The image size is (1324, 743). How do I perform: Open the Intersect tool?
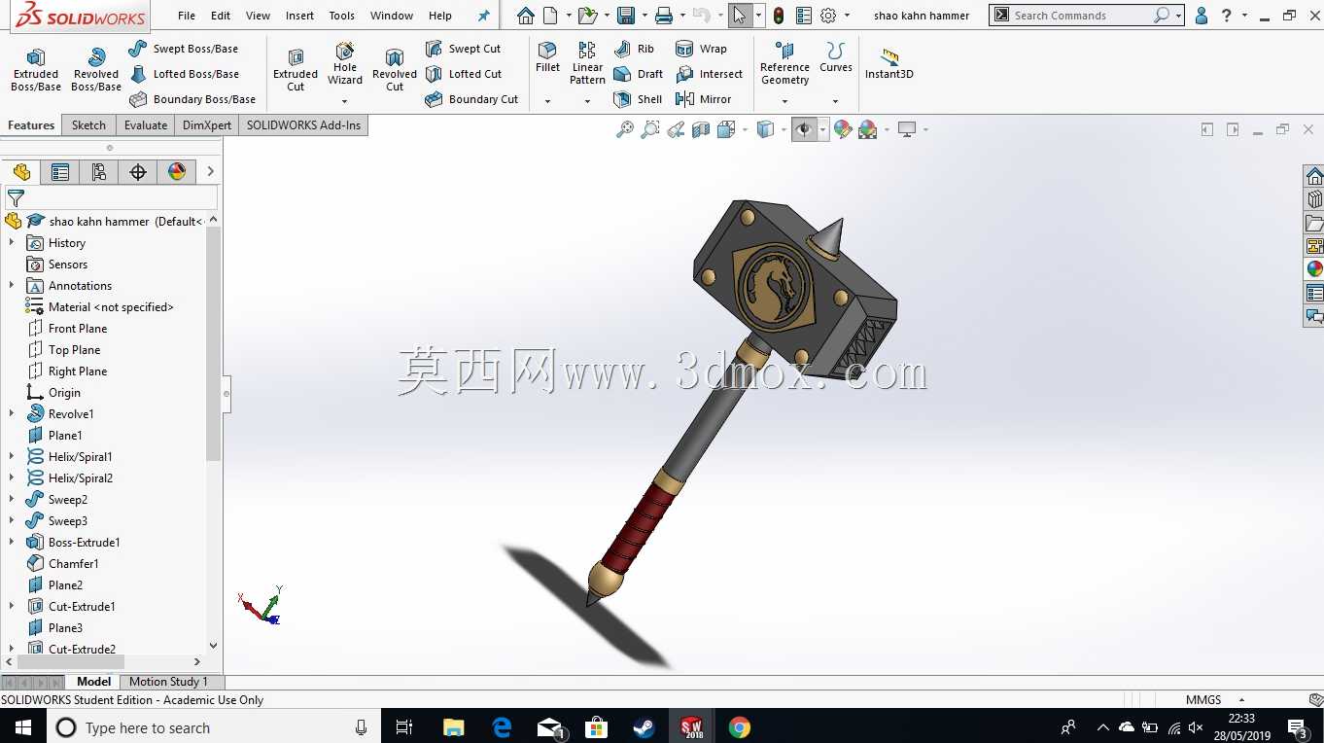click(x=709, y=74)
